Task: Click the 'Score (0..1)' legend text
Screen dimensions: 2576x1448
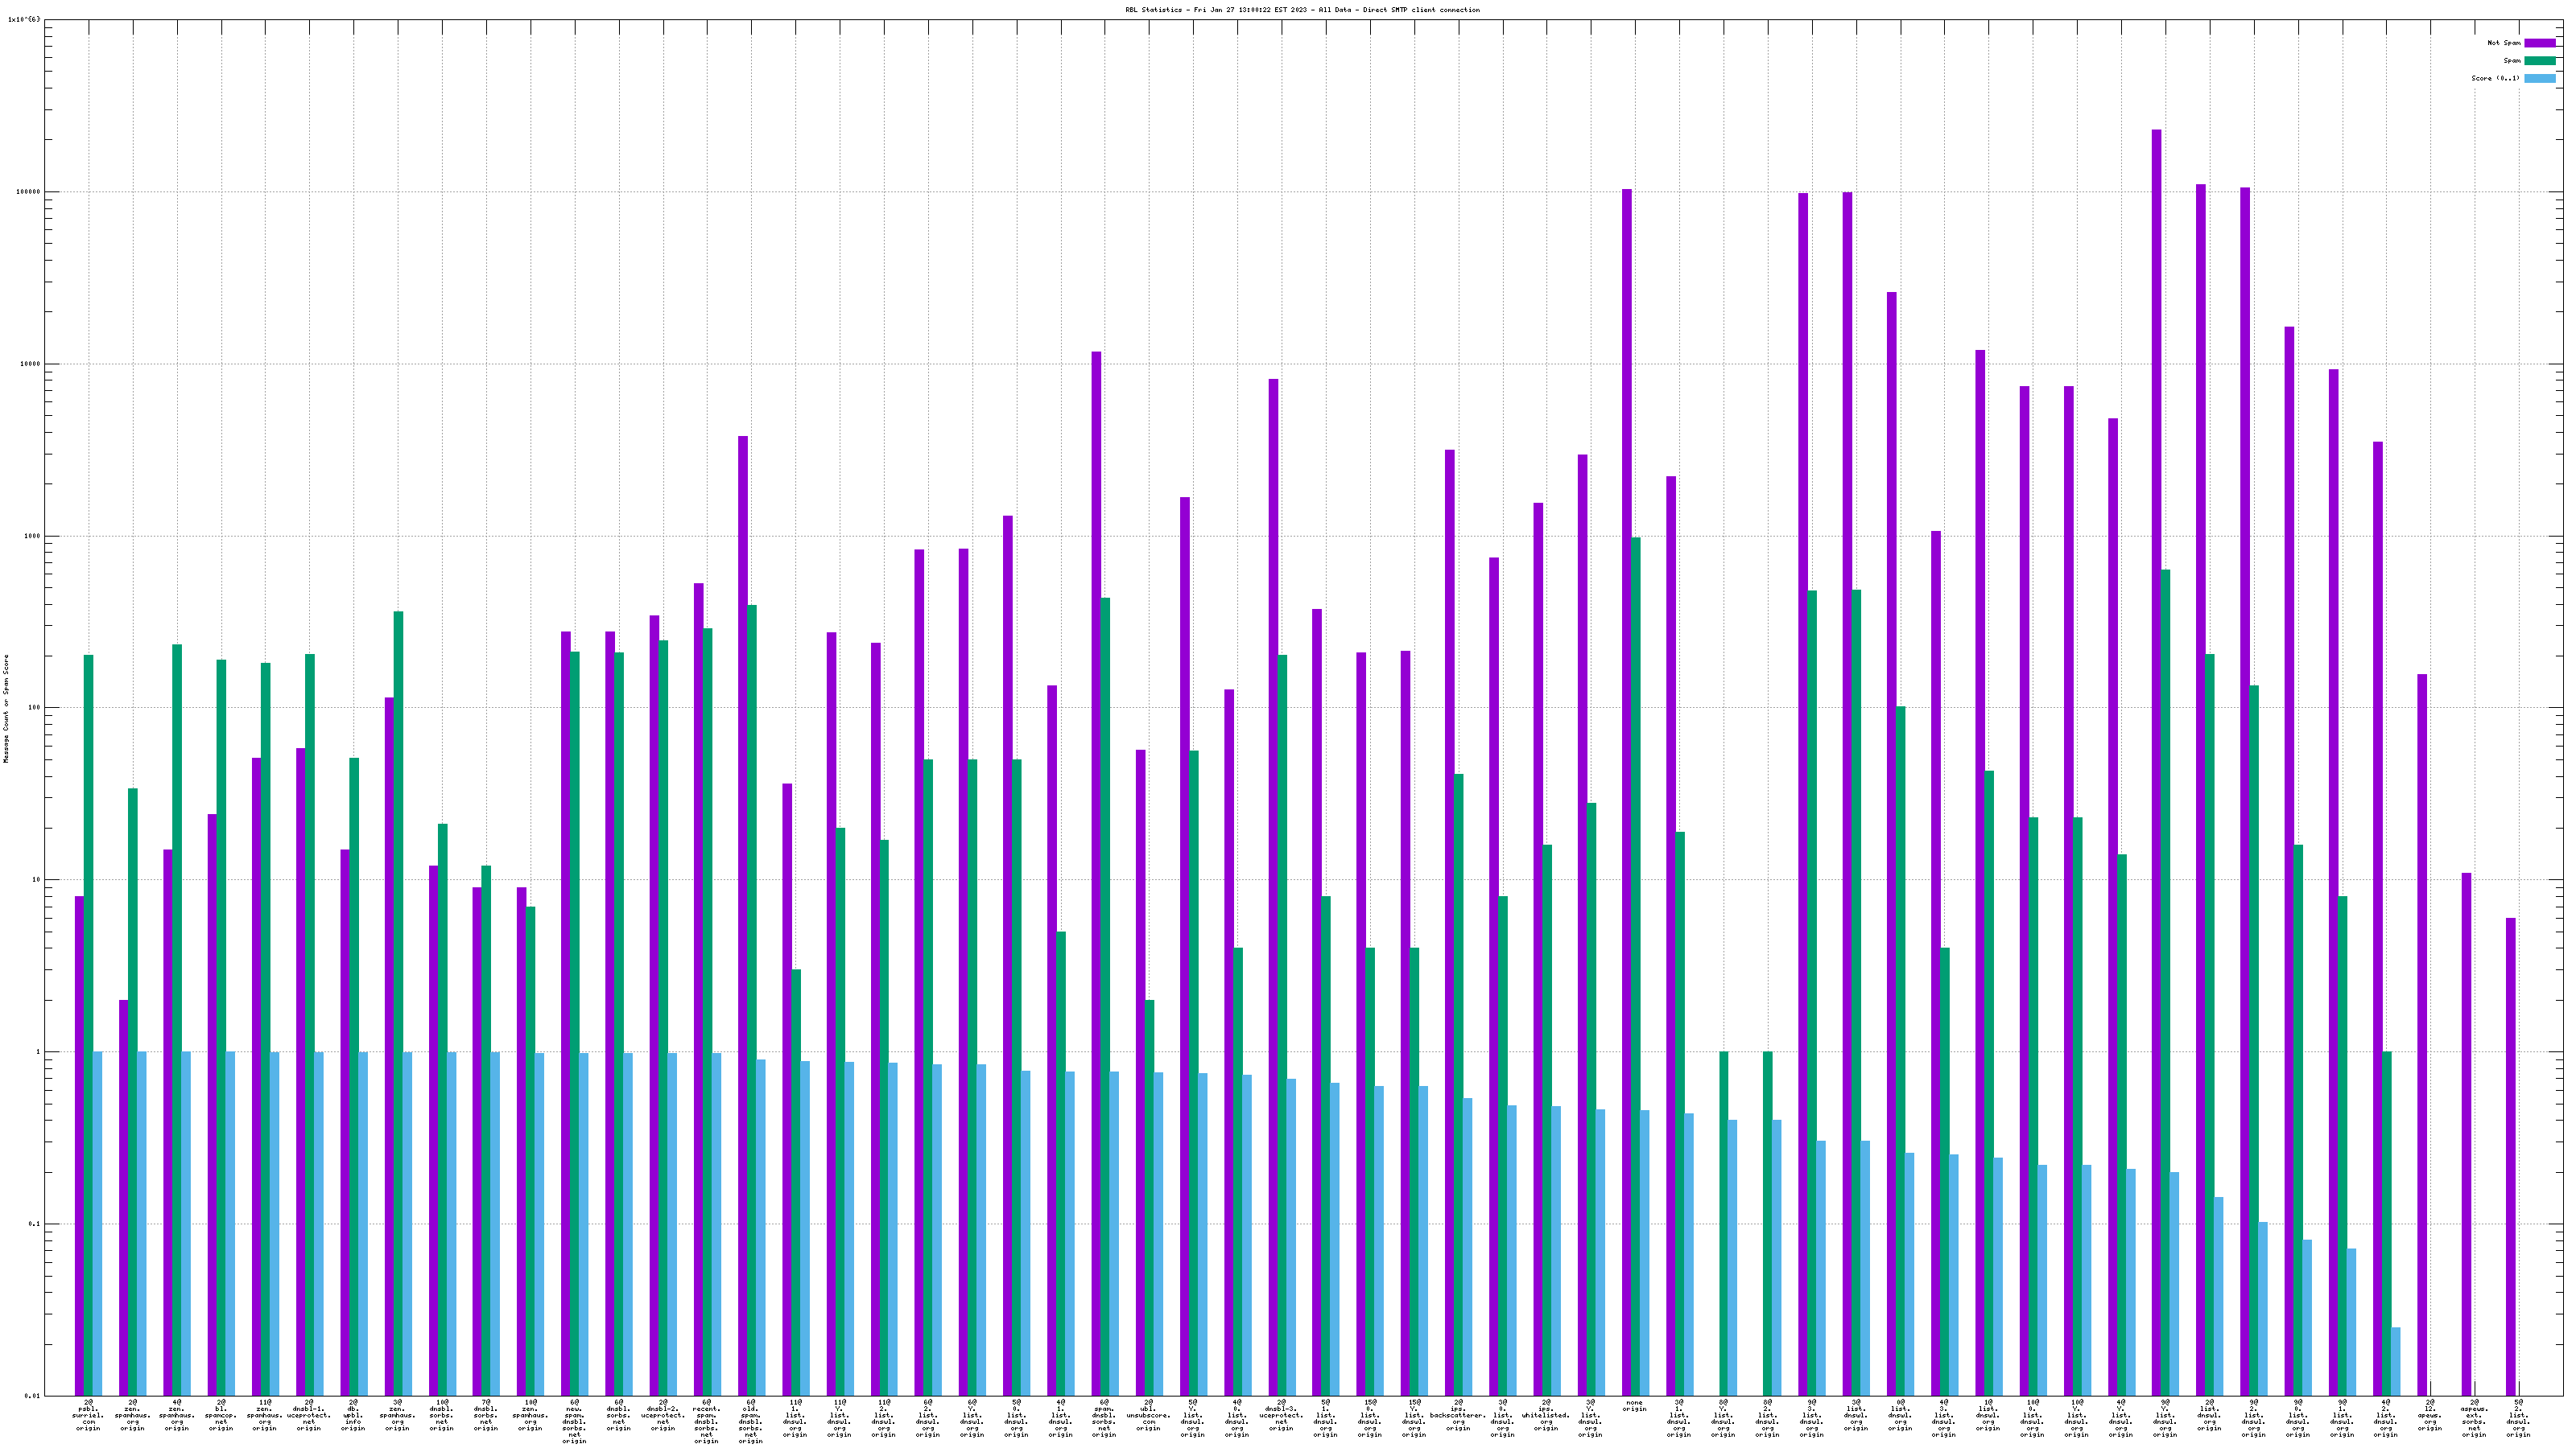Action: [2495, 78]
